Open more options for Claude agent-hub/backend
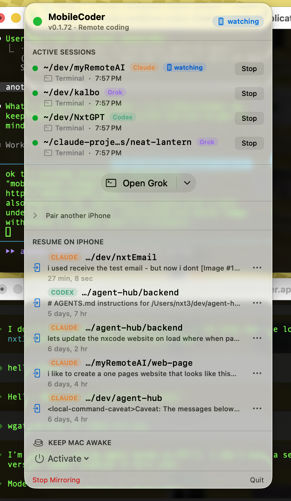The width and height of the screenshot is (291, 501). 257,338
